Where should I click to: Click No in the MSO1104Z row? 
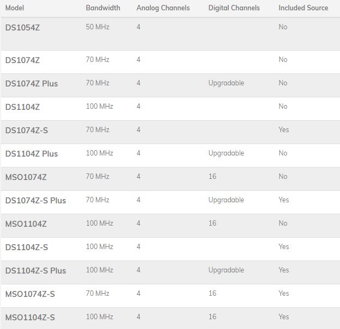(x=283, y=223)
